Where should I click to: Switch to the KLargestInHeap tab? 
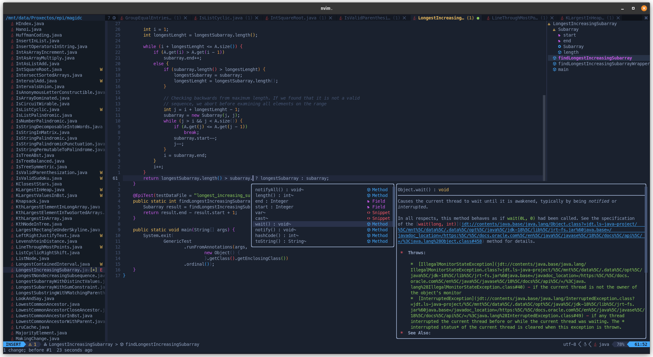(585, 18)
